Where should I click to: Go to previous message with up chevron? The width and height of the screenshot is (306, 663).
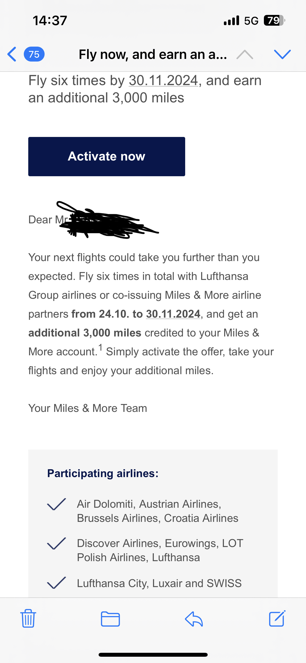click(245, 54)
